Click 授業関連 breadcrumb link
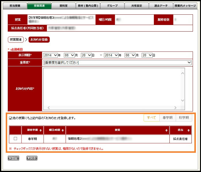 [x=16, y=39]
